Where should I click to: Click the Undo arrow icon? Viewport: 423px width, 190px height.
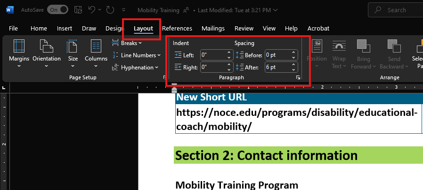tap(92, 10)
